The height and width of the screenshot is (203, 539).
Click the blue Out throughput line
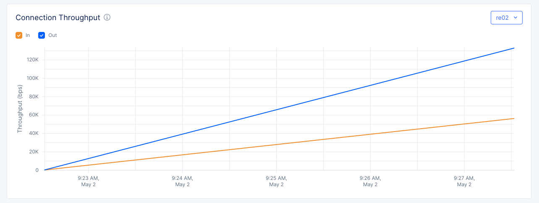[x=277, y=110]
